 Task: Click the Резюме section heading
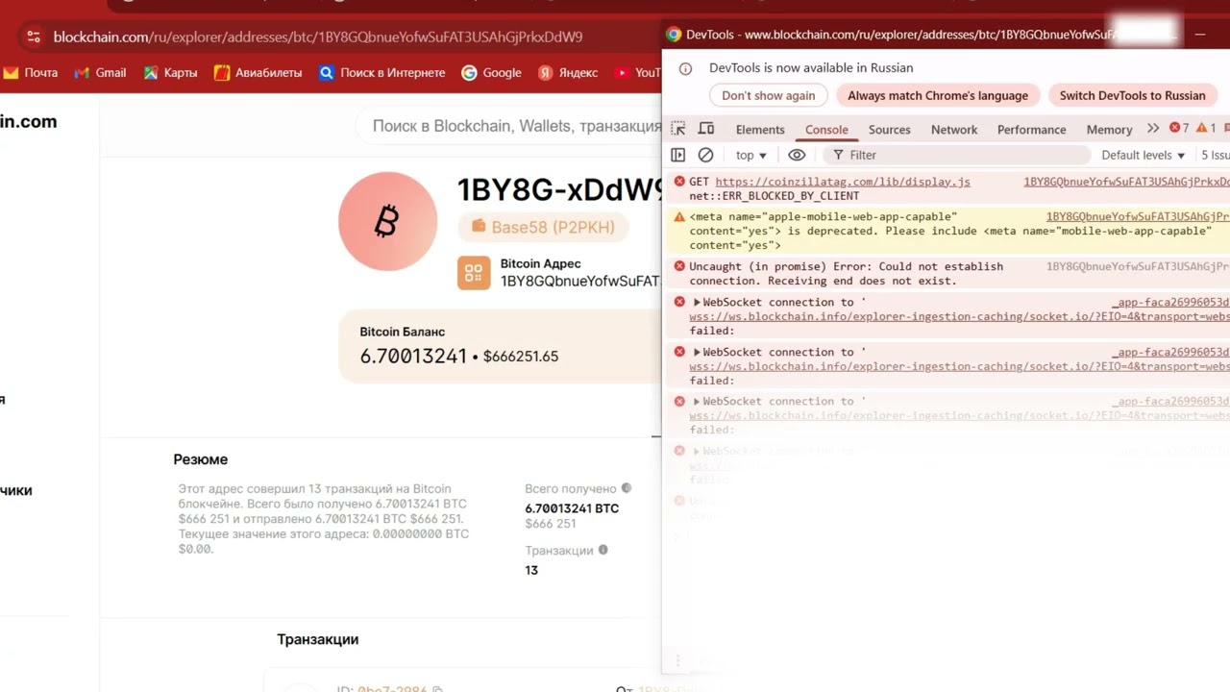tap(201, 459)
